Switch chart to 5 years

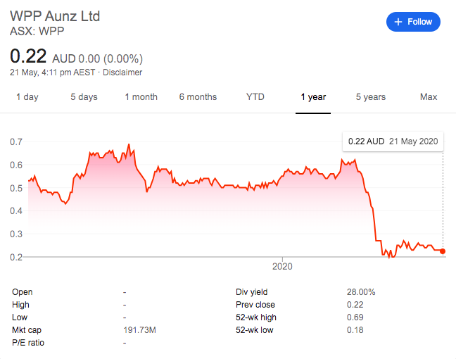[x=370, y=97]
